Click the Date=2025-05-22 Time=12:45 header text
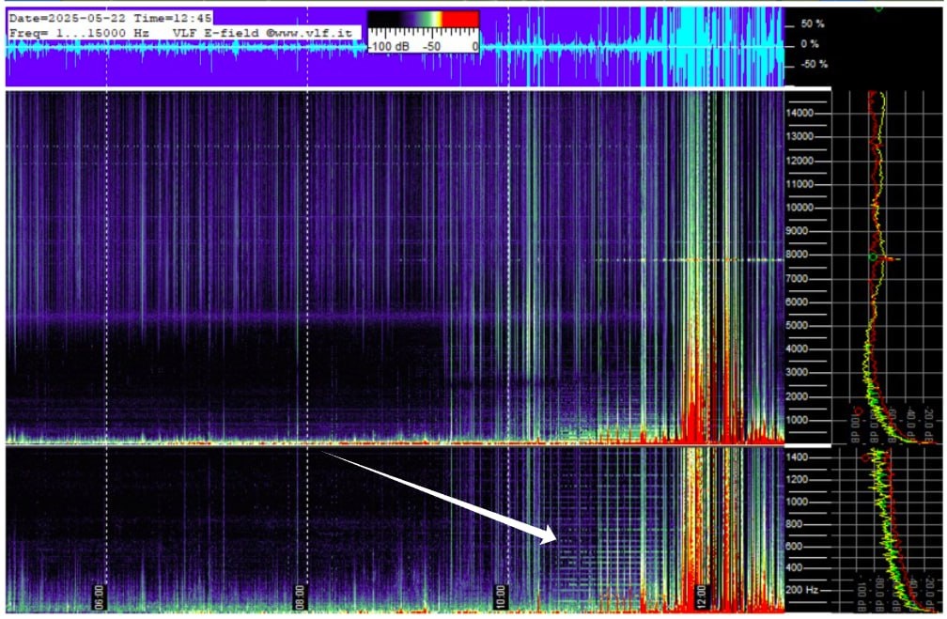Image resolution: width=947 pixels, height=619 pixels. coord(111,18)
